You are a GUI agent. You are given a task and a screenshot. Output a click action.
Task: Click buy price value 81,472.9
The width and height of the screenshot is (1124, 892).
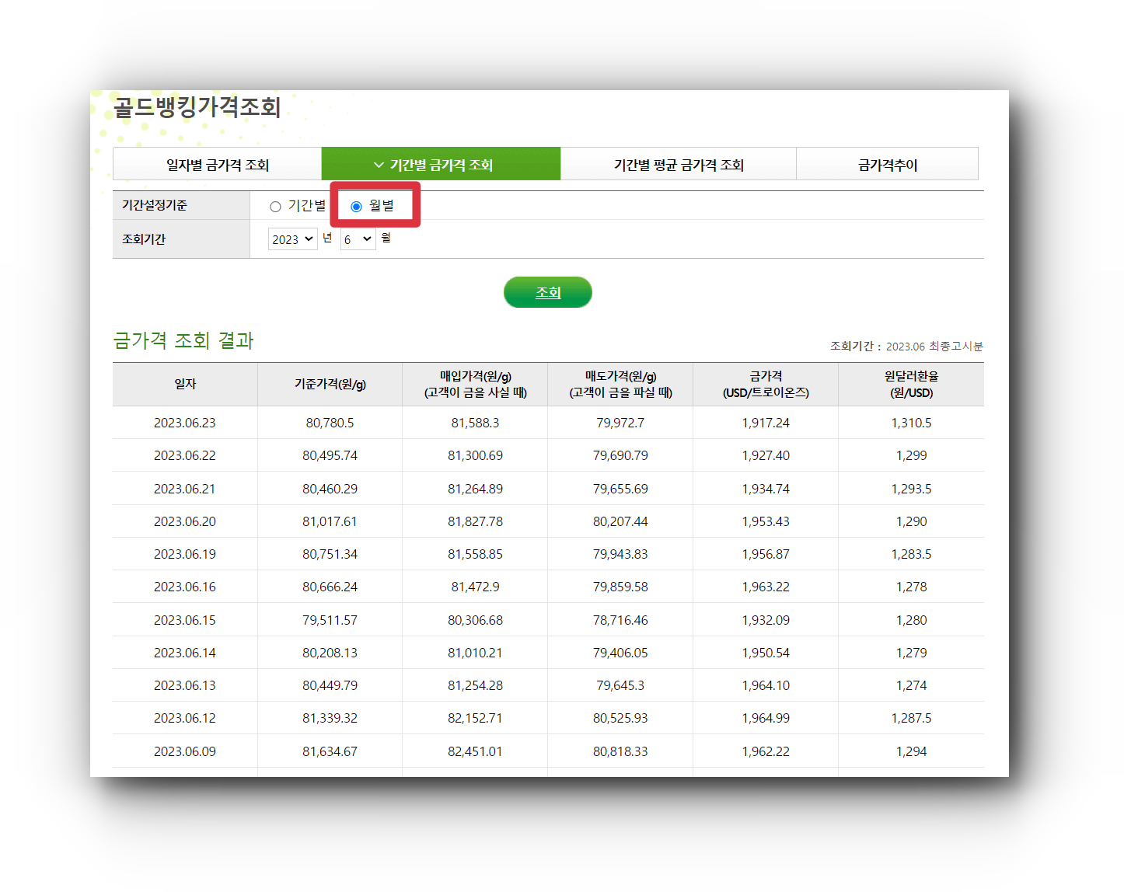pos(475,587)
